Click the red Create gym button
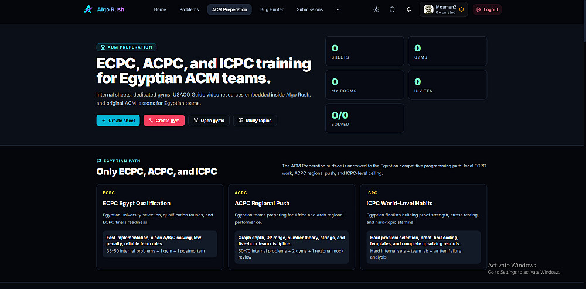586x289 pixels. pos(164,121)
